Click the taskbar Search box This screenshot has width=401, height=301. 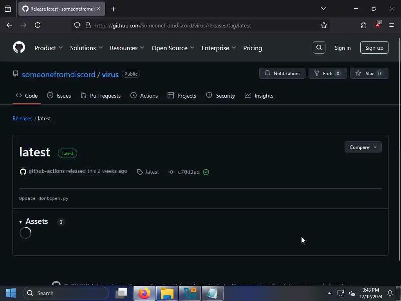coord(66,293)
